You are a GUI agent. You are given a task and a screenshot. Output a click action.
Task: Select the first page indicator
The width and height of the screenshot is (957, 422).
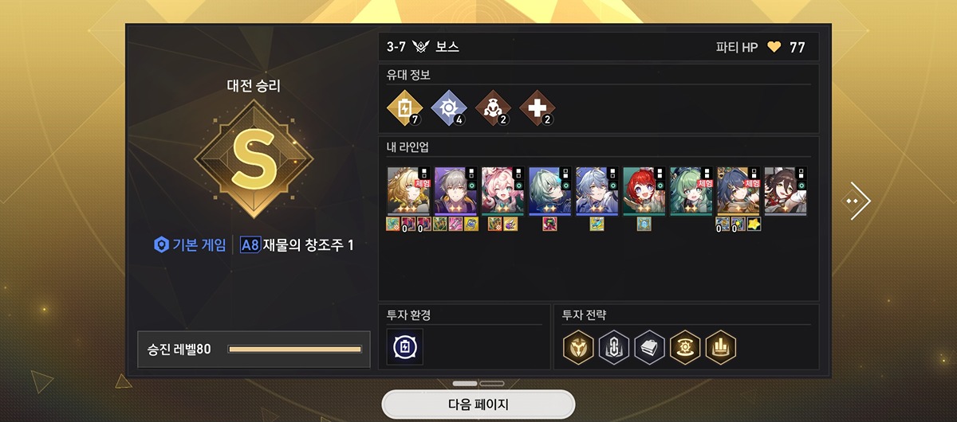coord(465,384)
